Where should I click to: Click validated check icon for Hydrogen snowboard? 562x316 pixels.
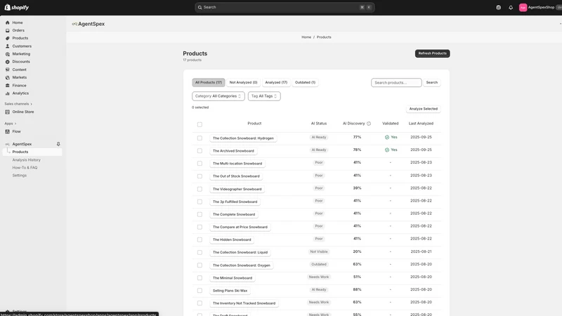pos(387,137)
